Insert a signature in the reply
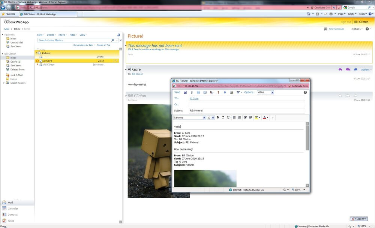This screenshot has width=375, height=228. pyautogui.click(x=231, y=92)
